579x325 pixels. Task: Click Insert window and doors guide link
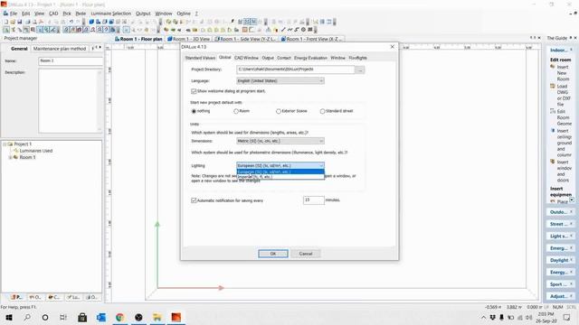[x=563, y=172]
